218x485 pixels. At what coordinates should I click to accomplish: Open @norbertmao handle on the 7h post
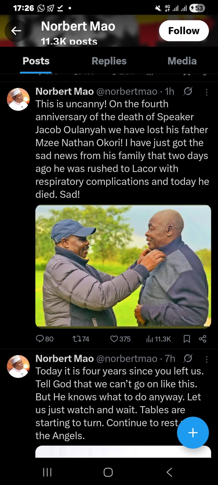(x=127, y=359)
